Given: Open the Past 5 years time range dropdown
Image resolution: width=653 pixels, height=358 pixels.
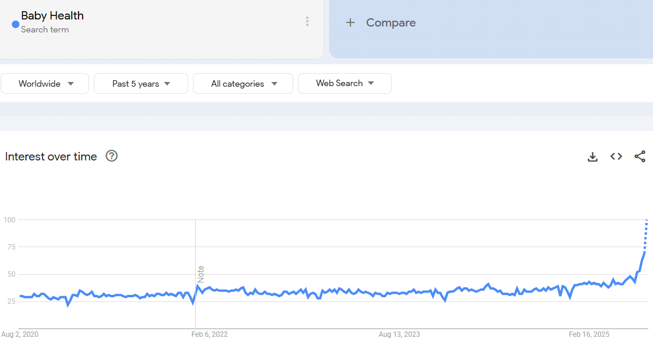Looking at the screenshot, I should tap(141, 84).
